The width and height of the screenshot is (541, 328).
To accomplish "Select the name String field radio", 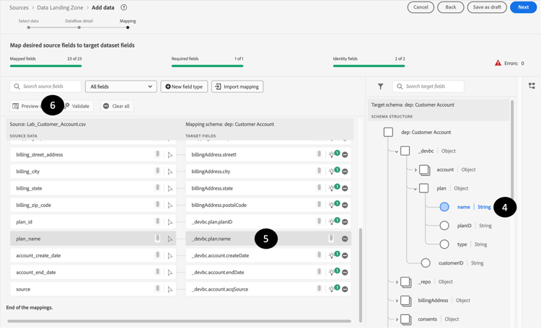I will click(444, 207).
